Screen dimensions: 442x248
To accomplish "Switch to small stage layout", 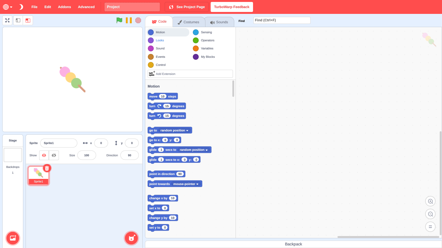I will coord(18,20).
